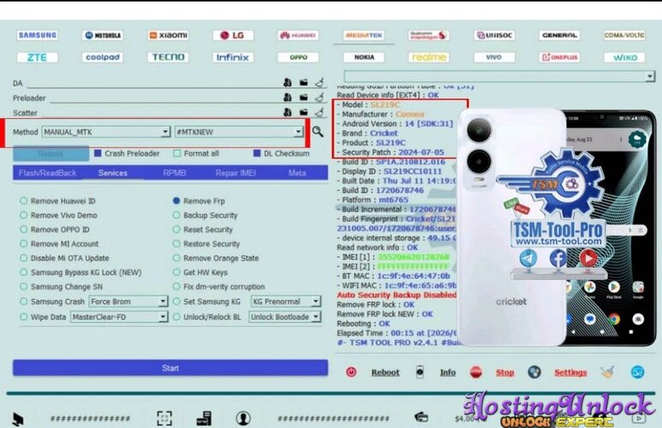Viewport: 662px width, 428px height.
Task: Click the red stop sign icon
Action: click(476, 372)
